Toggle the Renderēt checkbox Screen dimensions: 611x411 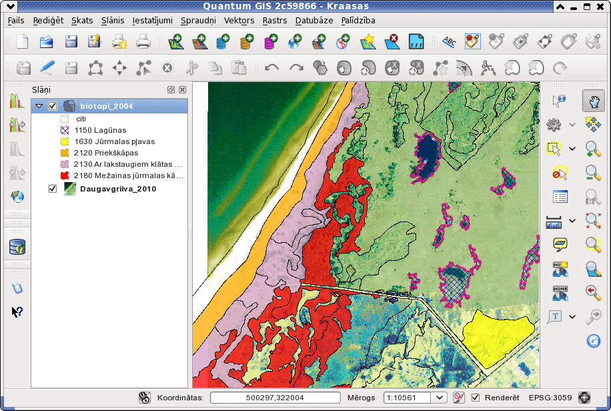[476, 398]
